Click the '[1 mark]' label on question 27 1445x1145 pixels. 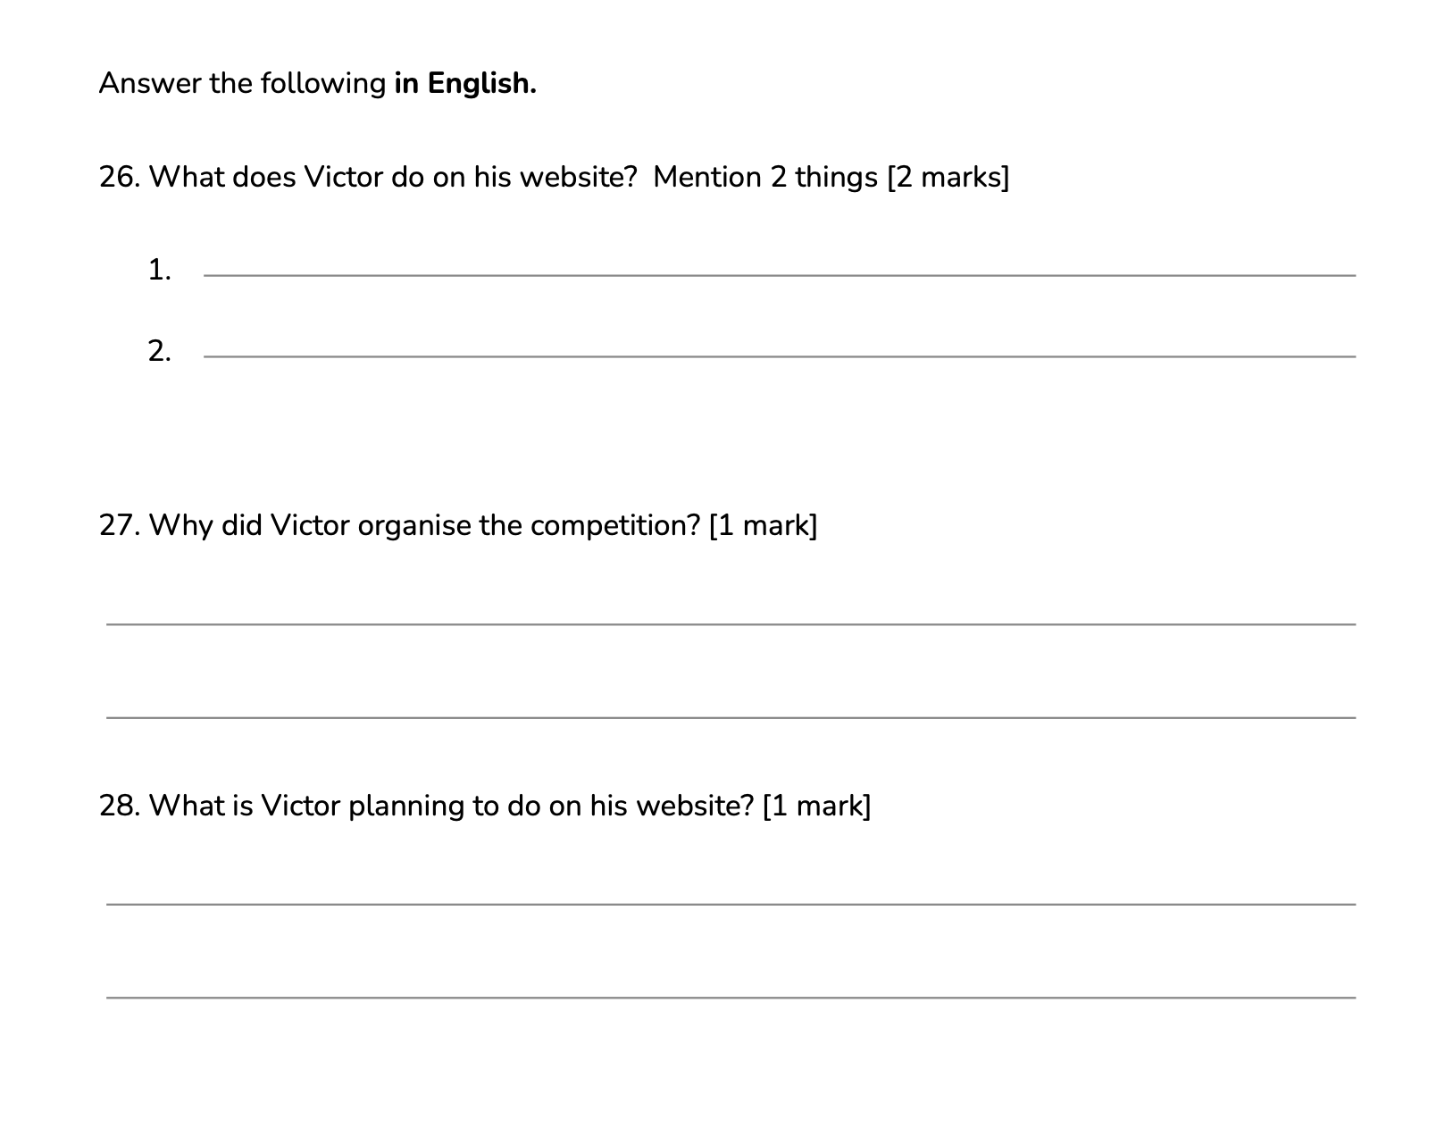pos(763,525)
